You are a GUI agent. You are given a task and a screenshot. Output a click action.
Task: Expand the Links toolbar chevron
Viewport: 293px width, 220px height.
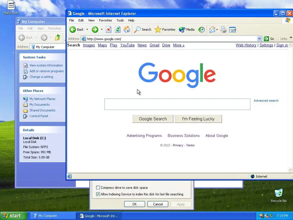(x=291, y=38)
